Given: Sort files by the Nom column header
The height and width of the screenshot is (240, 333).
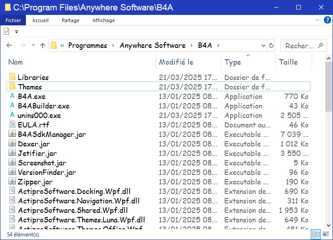Looking at the screenshot, I should [x=15, y=62].
